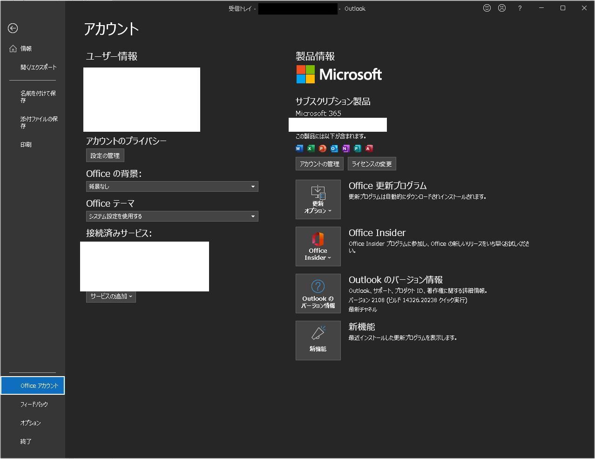Viewport: 595px width, 459px height.
Task: Expand the サービスの追加 dropdown button
Action: pyautogui.click(x=111, y=296)
